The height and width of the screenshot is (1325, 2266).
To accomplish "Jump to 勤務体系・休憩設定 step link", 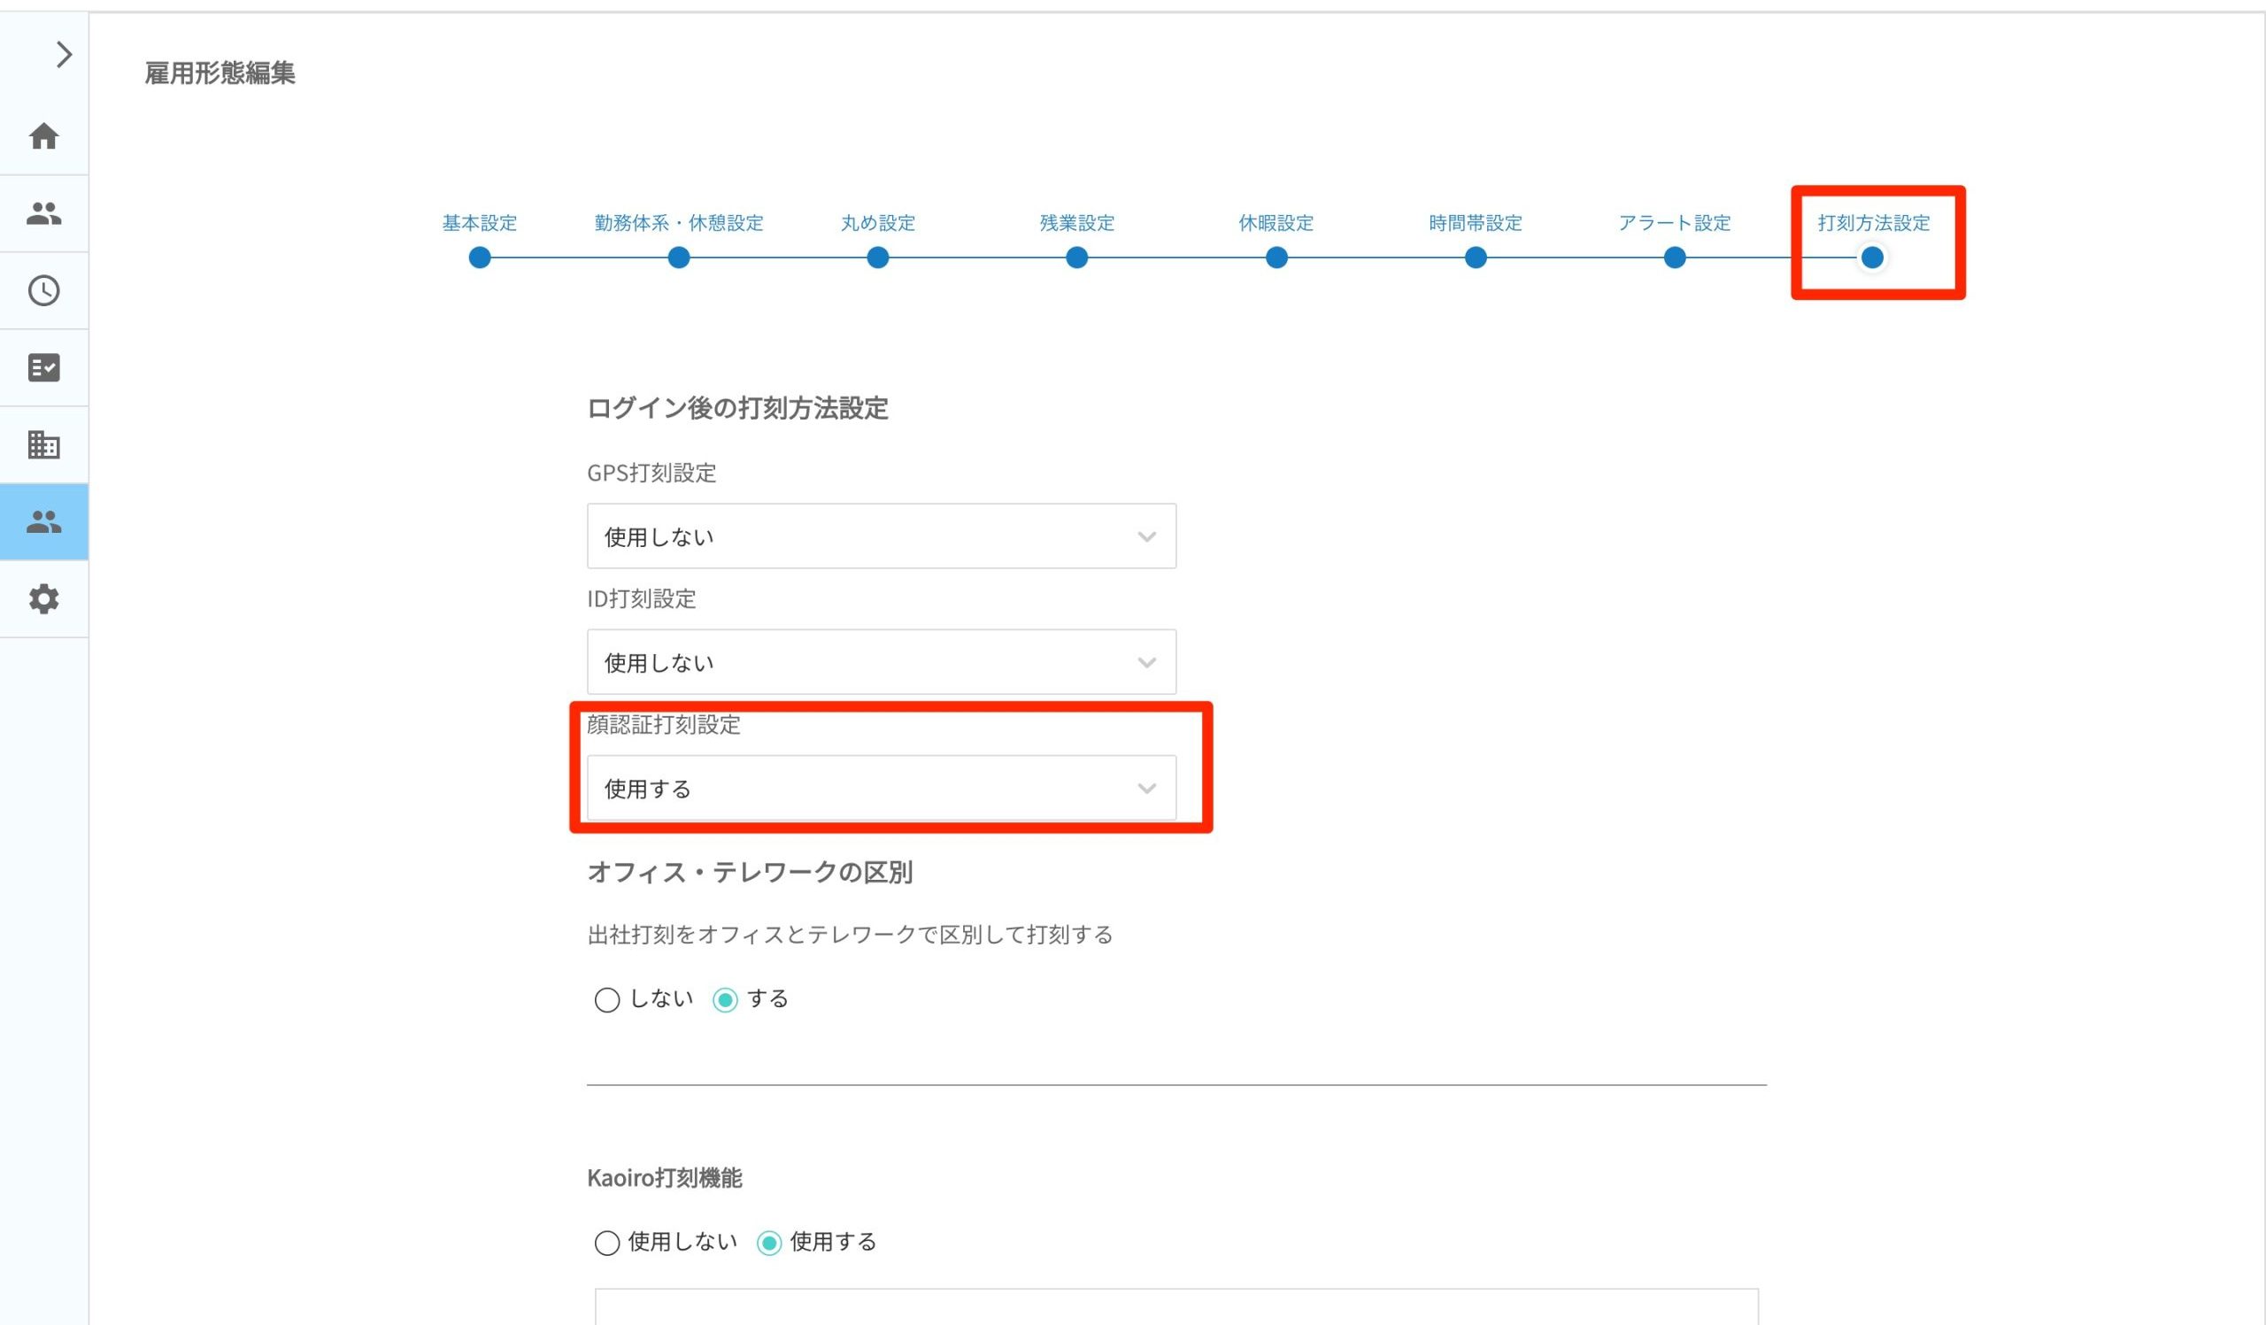I will point(678,223).
